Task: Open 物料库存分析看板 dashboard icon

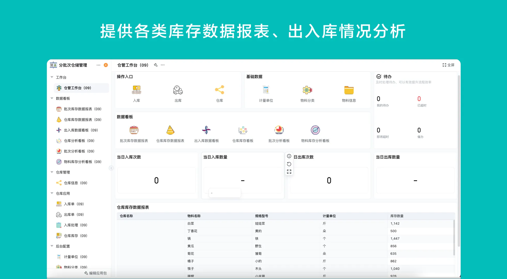Action: (x=315, y=130)
